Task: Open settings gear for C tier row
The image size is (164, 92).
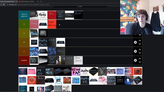Action: tap(135, 51)
